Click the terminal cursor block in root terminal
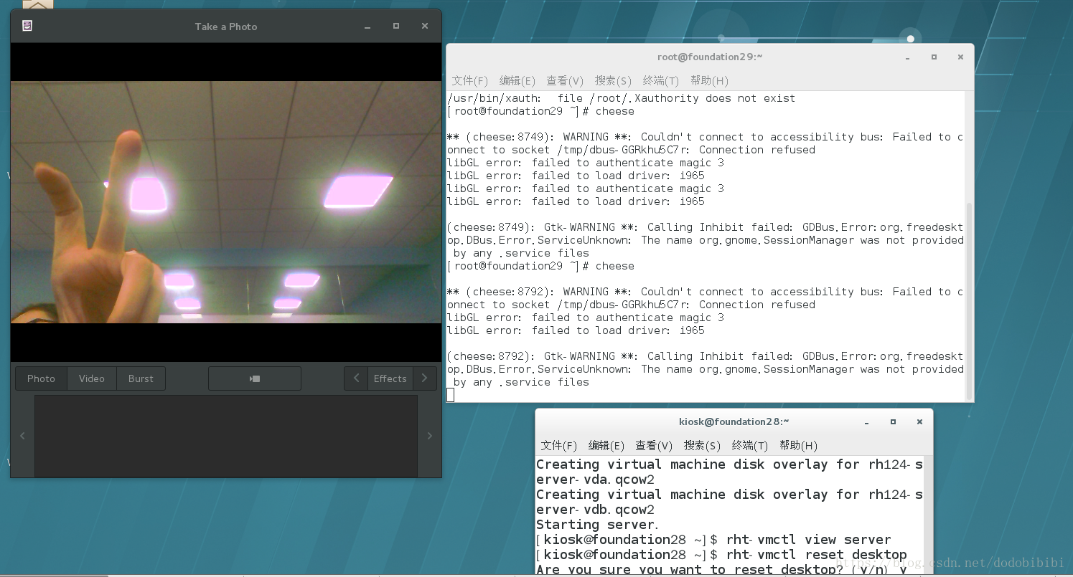Screen dimensions: 1073x577 tap(450, 395)
